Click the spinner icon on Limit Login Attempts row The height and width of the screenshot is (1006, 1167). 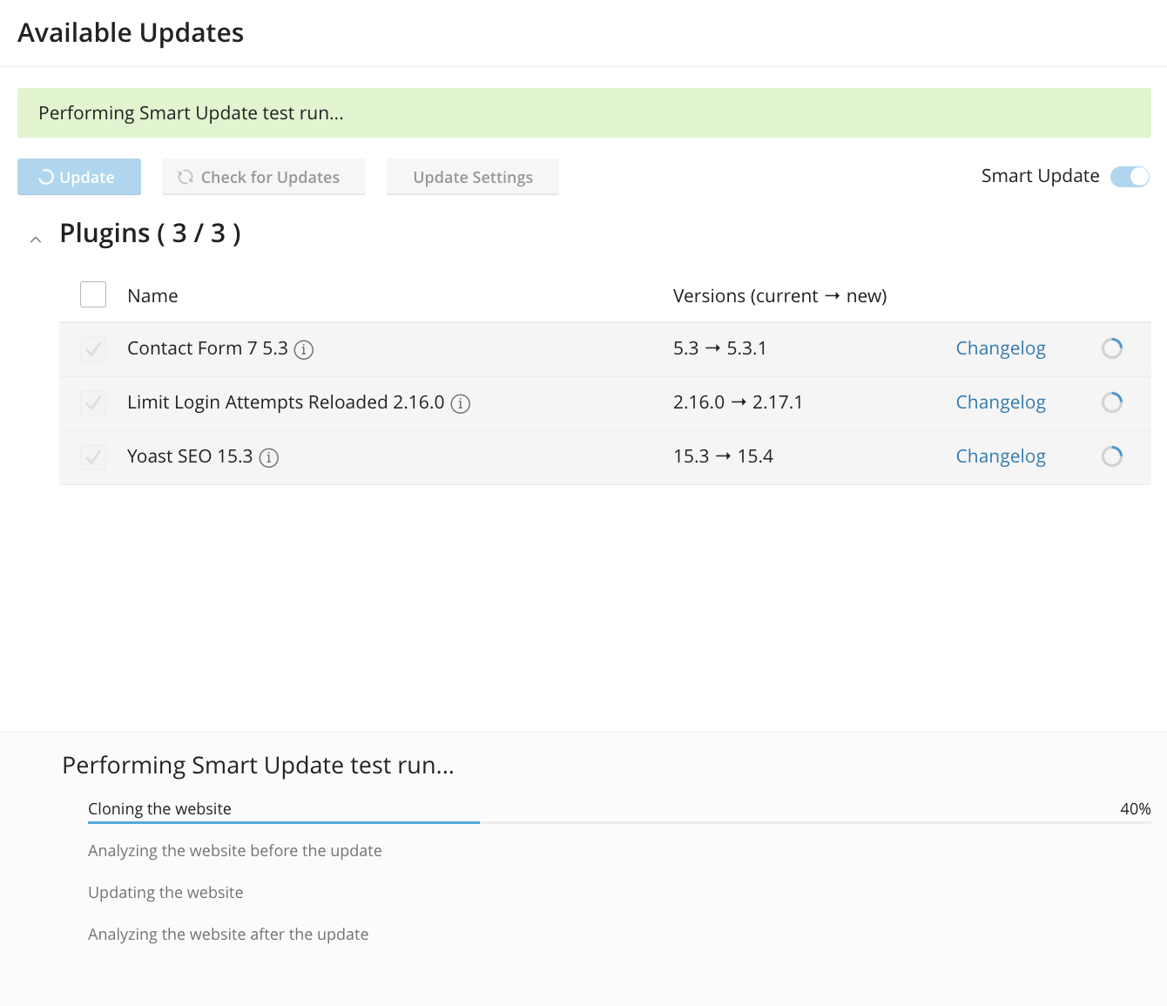coord(1112,402)
